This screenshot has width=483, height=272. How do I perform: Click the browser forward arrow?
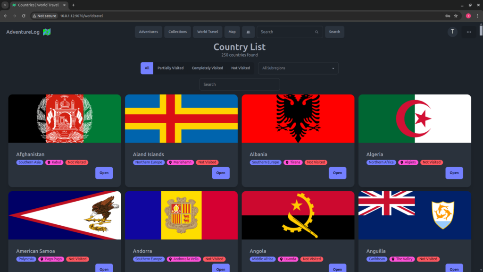coord(15,16)
